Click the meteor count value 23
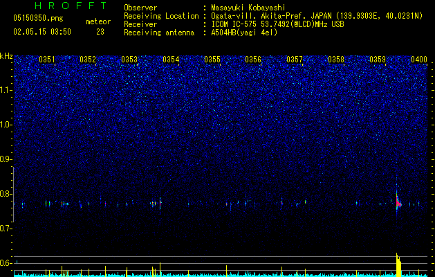 pyautogui.click(x=100, y=32)
